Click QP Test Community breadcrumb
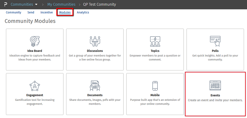 (x=99, y=4)
